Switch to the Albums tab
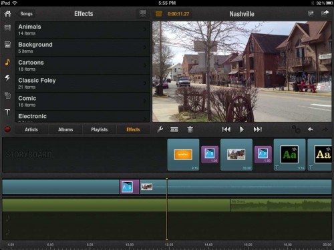Screen dimensions: 334x250 (65, 129)
